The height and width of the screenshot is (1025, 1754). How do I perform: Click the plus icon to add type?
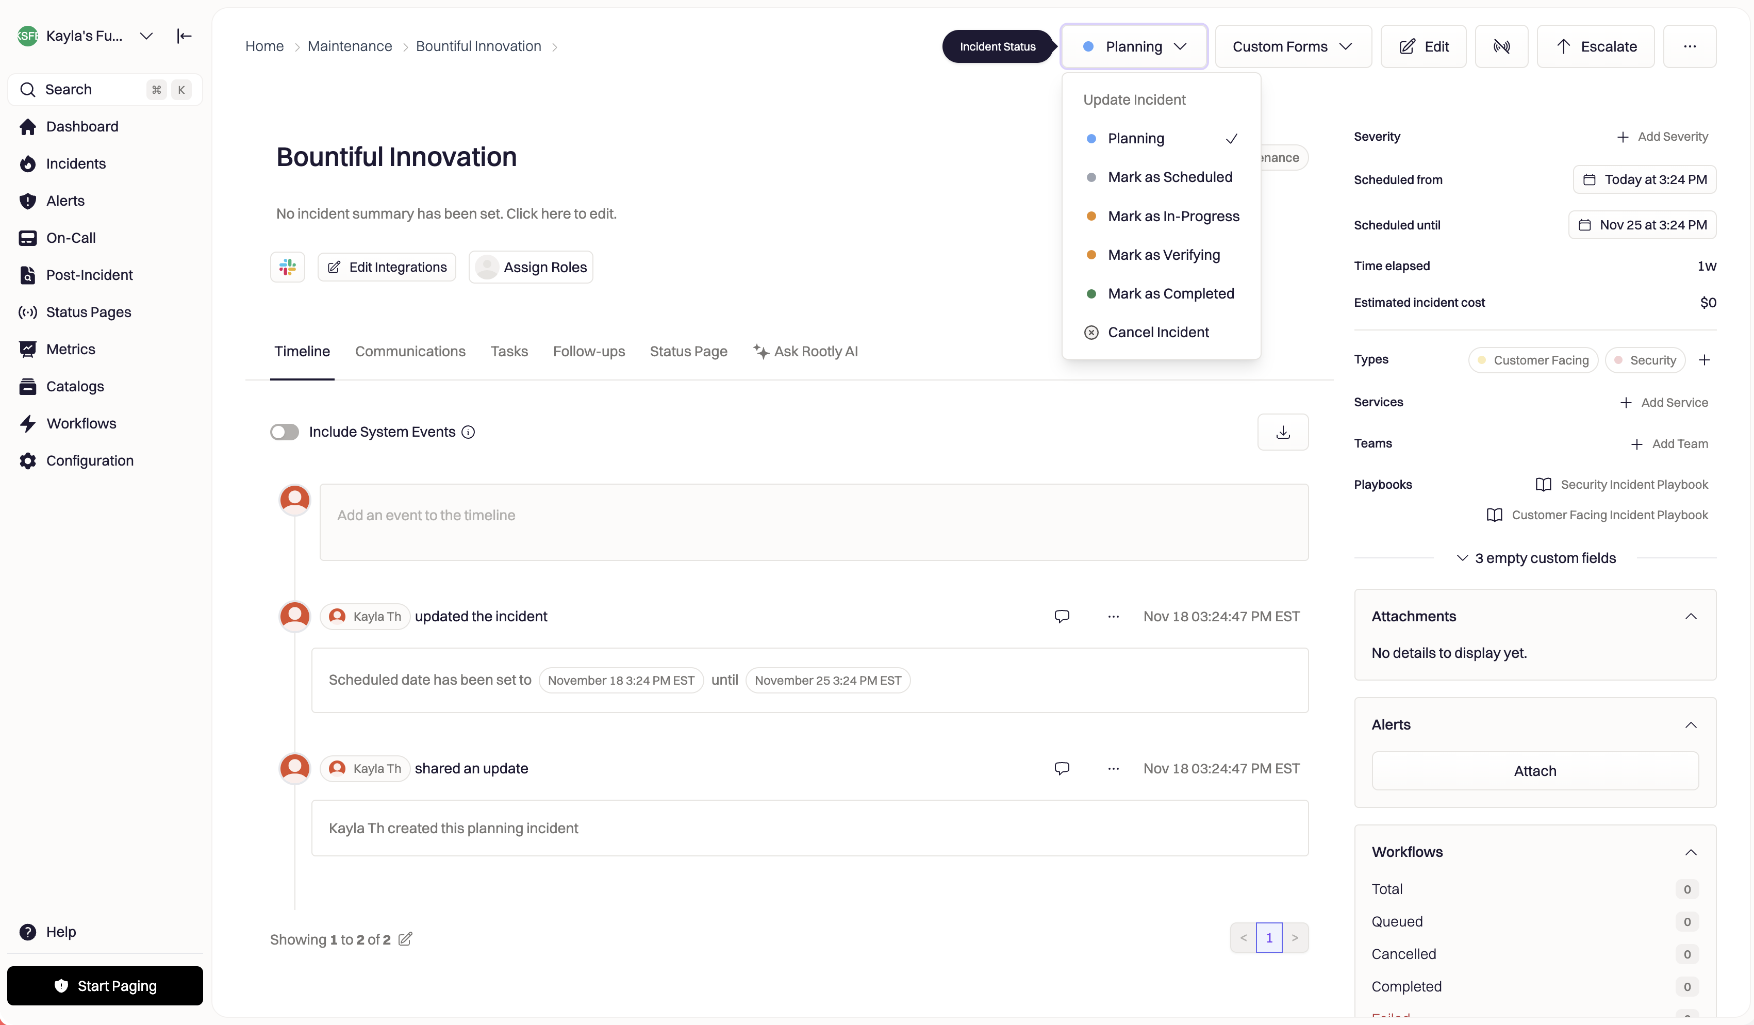[1704, 360]
